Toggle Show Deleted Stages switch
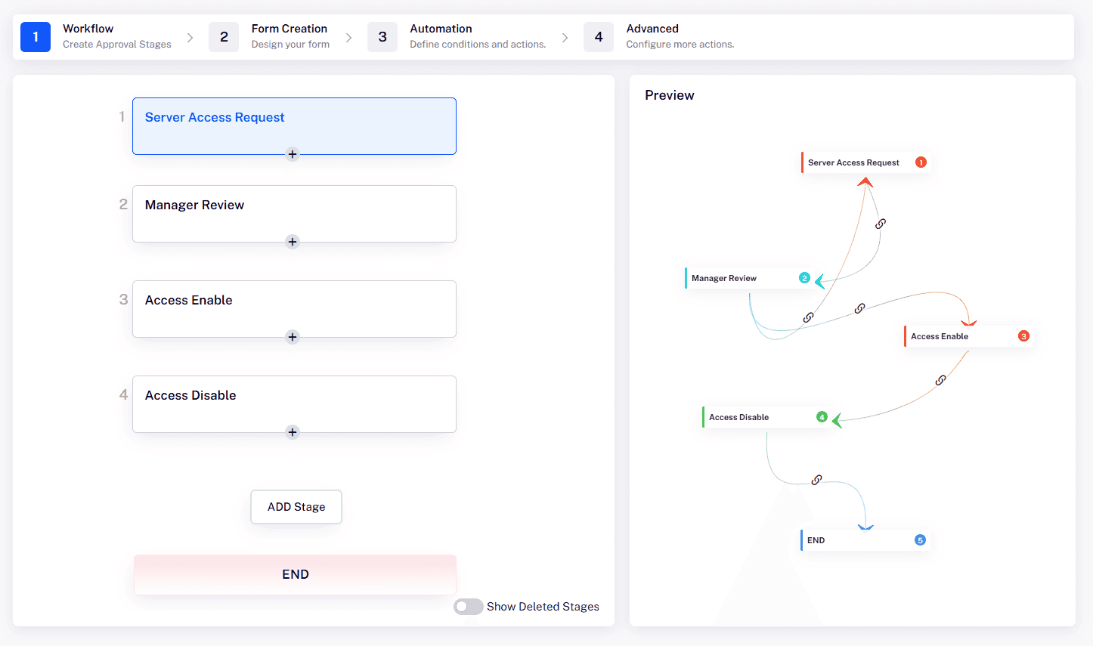 click(468, 607)
